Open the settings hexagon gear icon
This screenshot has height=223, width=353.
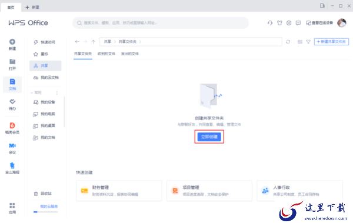[x=289, y=23]
